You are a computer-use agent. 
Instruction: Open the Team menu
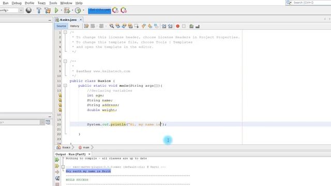(41, 3)
